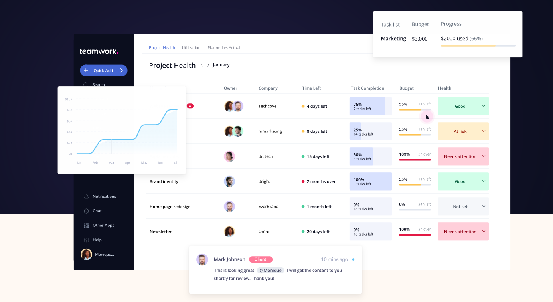553x302 pixels.
Task: Click the Techcove company name
Action: (267, 106)
